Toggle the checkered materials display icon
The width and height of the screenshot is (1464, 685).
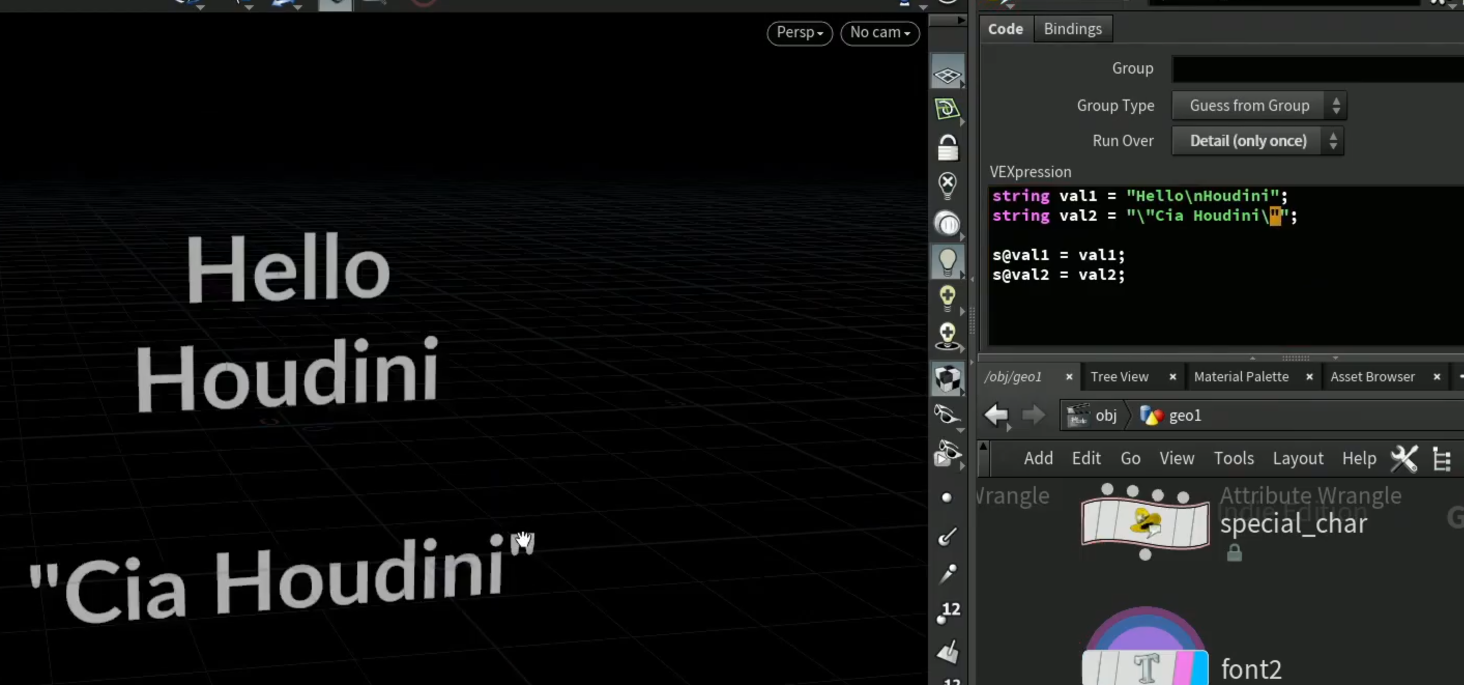[x=947, y=378]
